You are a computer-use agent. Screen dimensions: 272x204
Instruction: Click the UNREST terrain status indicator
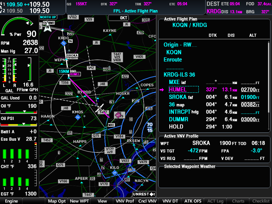coord(144,194)
